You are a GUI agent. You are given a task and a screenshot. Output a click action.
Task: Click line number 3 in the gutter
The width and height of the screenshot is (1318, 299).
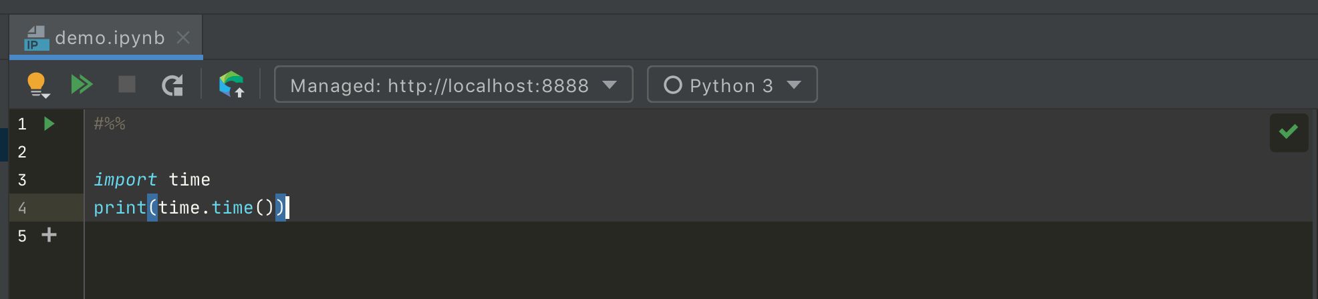click(x=22, y=180)
